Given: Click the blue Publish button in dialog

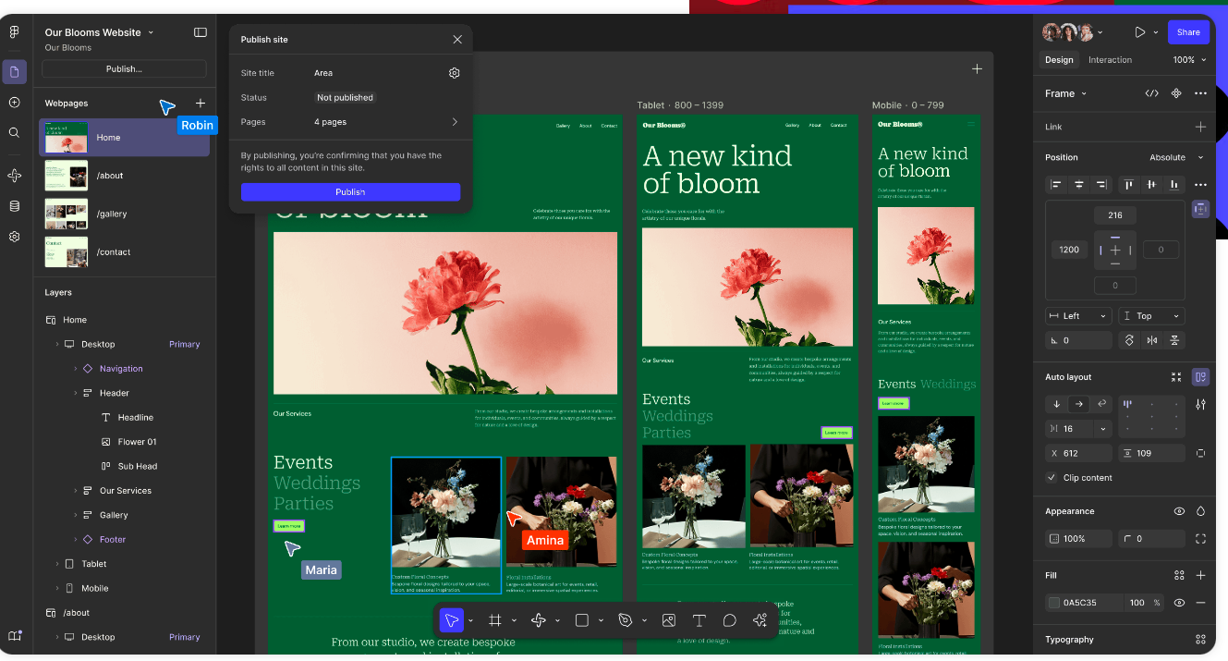Looking at the screenshot, I should pyautogui.click(x=350, y=192).
